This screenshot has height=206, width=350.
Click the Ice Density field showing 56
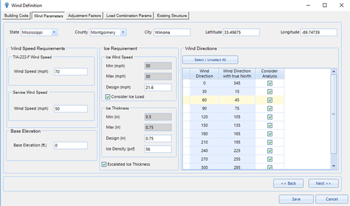tap(158, 149)
